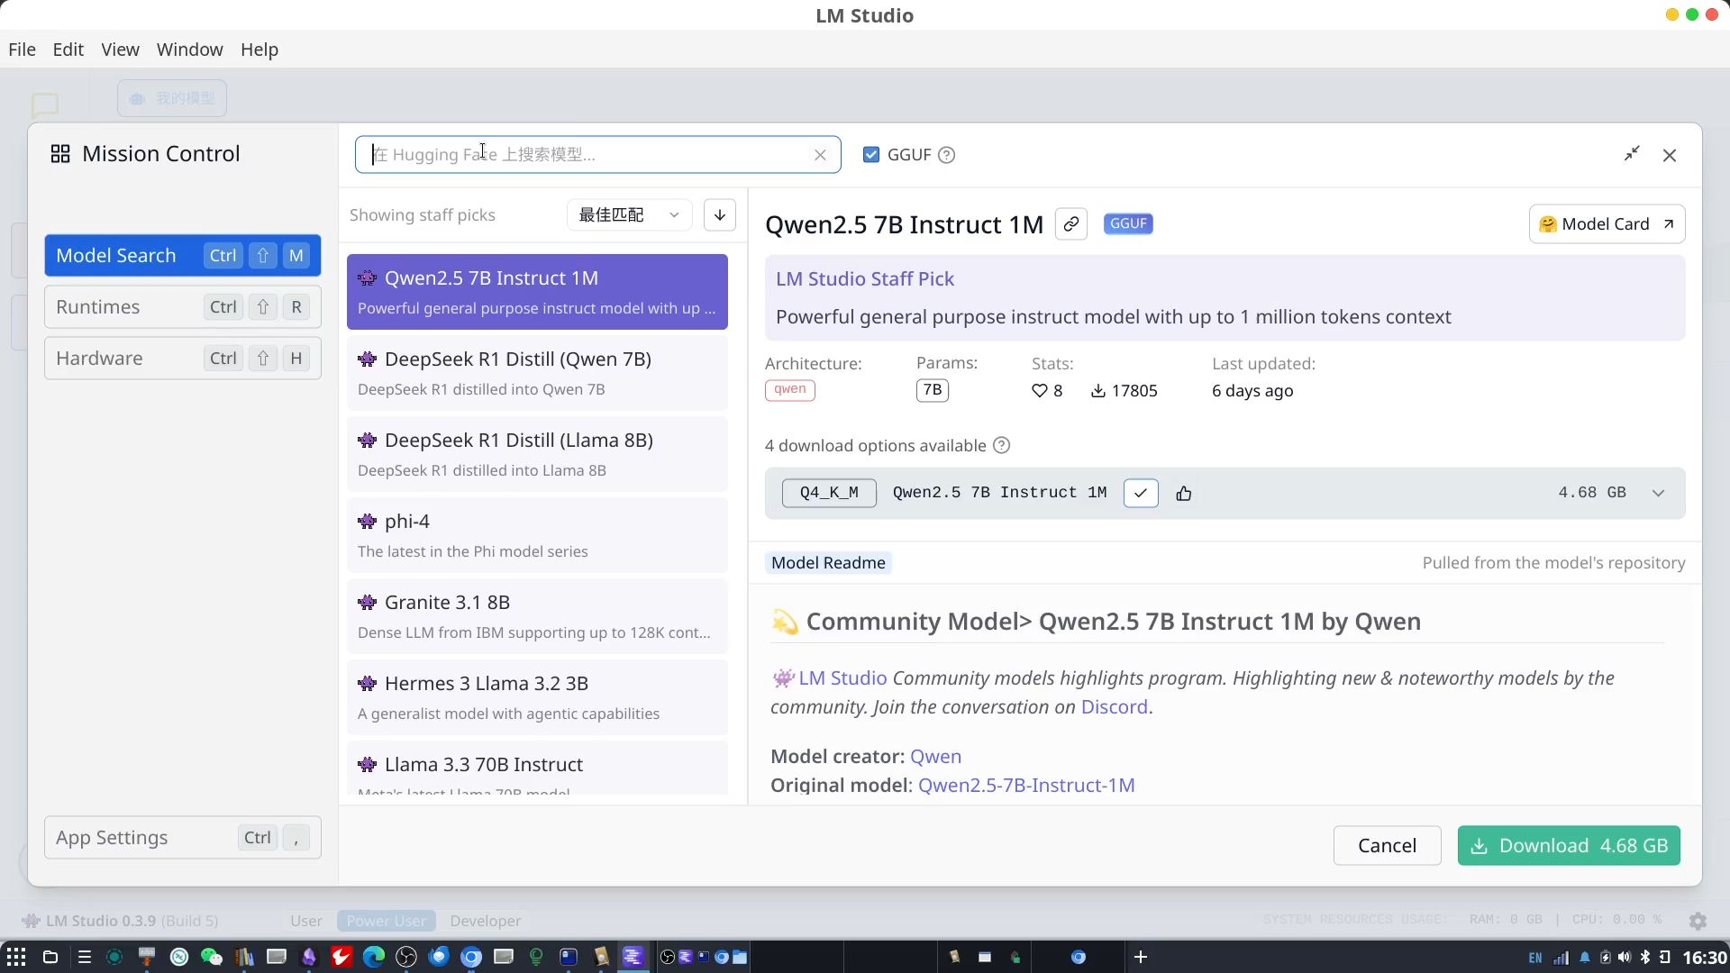
Task: Copy model link via chain icon
Action: coord(1070,224)
